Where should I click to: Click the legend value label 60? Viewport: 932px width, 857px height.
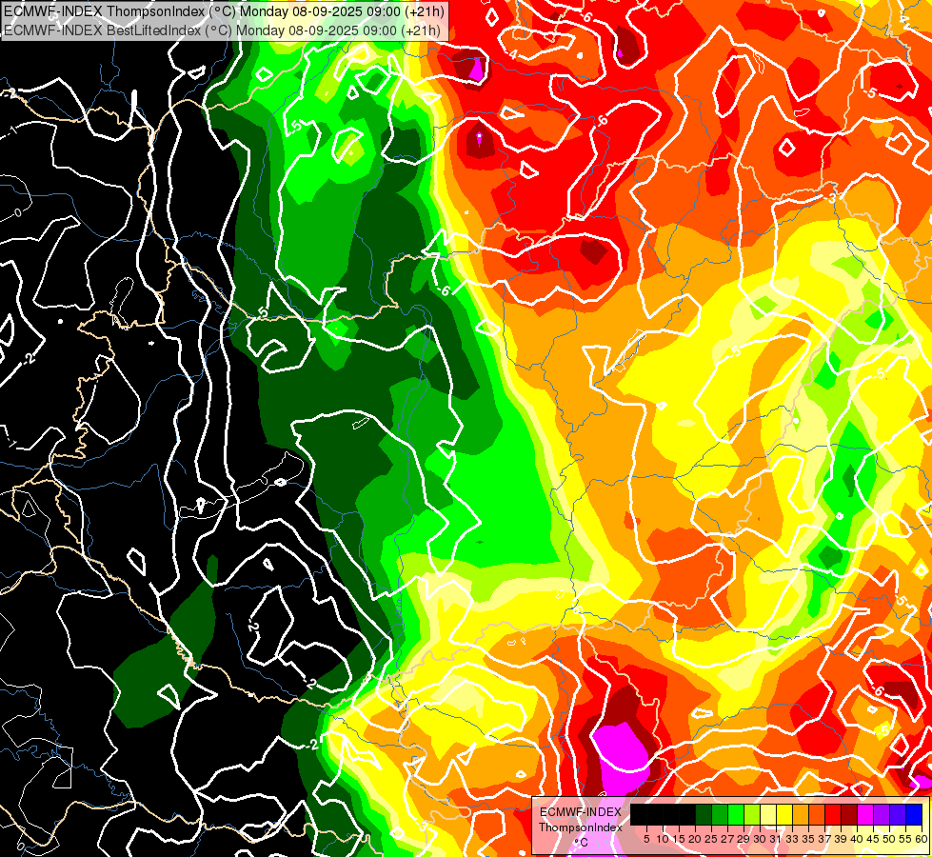922,839
